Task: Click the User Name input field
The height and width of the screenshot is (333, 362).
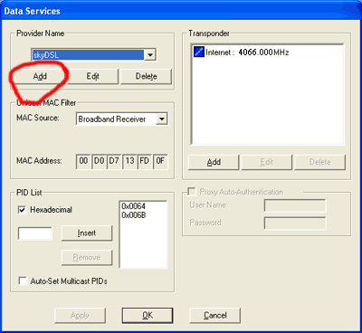Action: click(x=295, y=205)
